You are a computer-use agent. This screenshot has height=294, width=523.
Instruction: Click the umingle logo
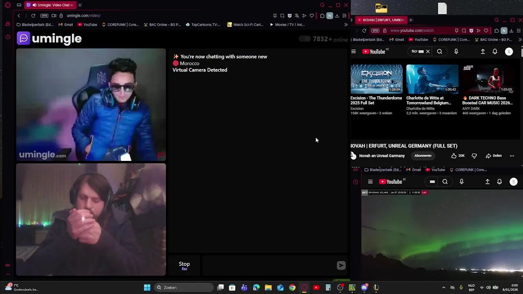tap(49, 38)
